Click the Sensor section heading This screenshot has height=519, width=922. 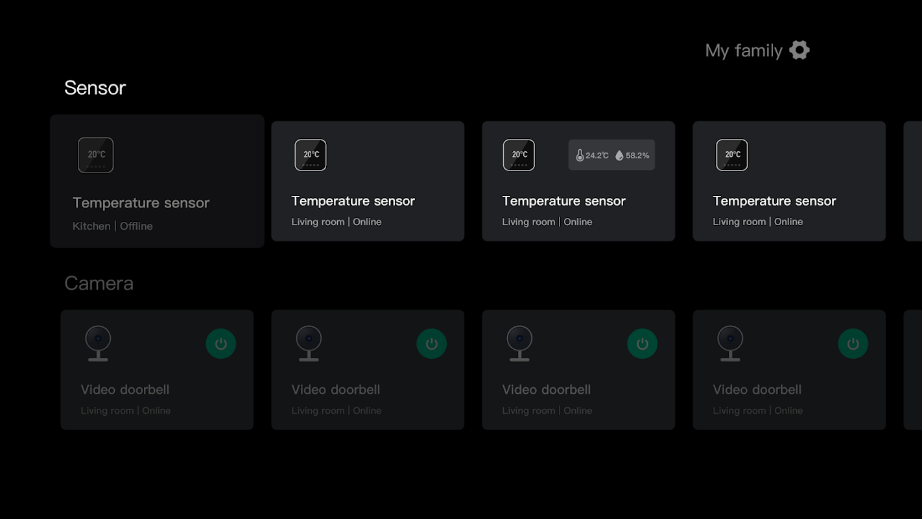coord(95,88)
